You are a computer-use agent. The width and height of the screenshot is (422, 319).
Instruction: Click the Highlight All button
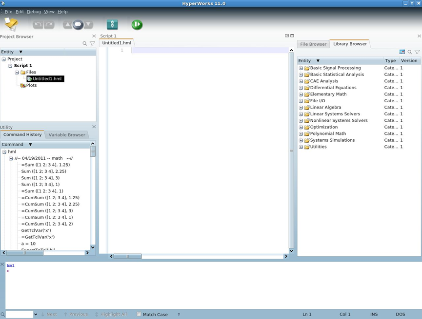(111, 314)
